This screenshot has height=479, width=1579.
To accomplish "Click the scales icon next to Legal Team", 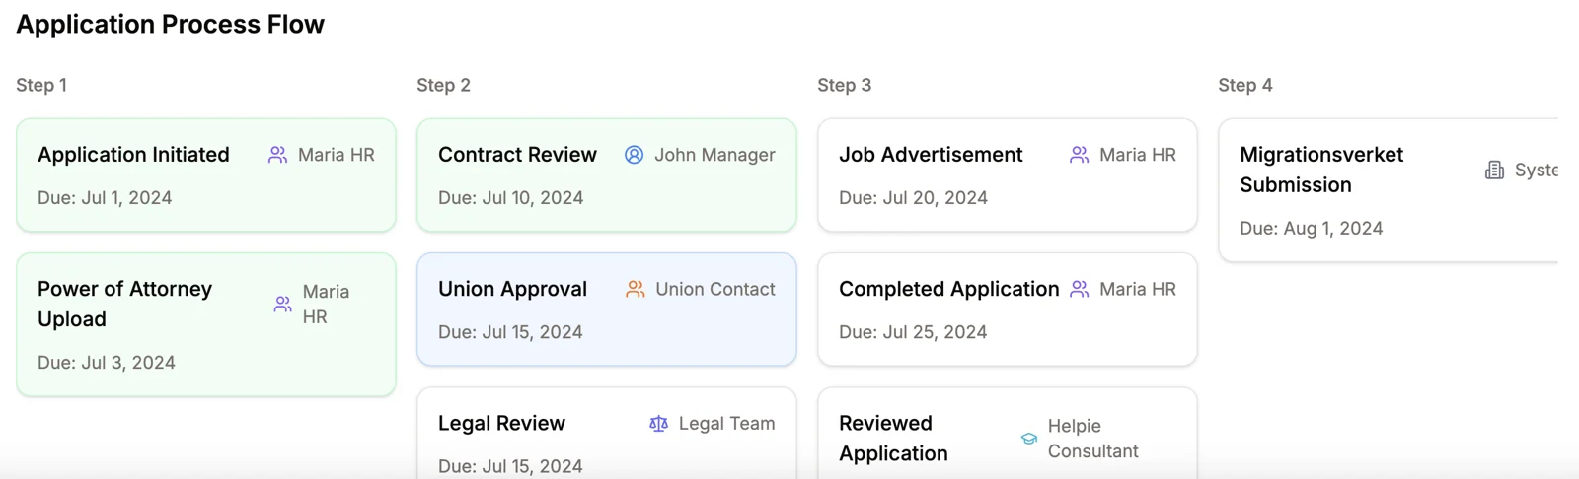I will point(658,424).
